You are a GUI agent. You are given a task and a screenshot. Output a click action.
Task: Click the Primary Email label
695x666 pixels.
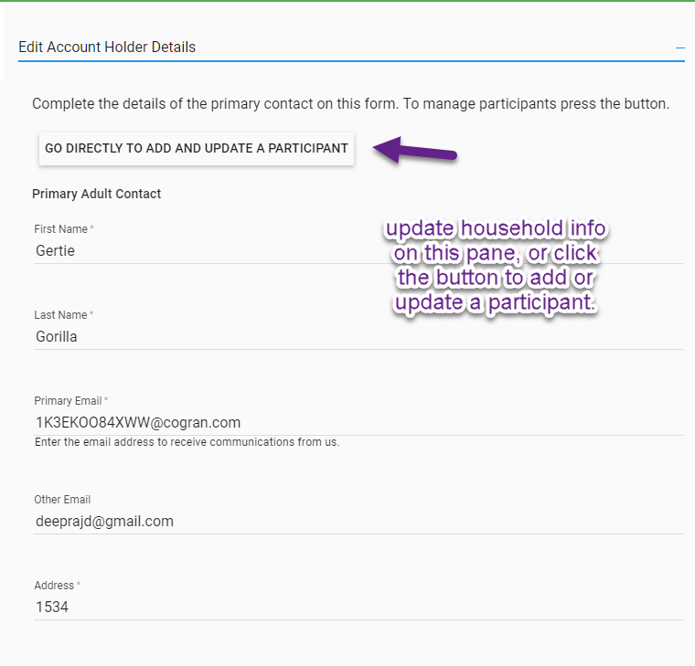click(68, 401)
